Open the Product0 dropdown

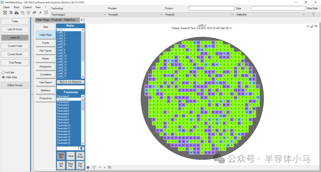tap(199, 15)
